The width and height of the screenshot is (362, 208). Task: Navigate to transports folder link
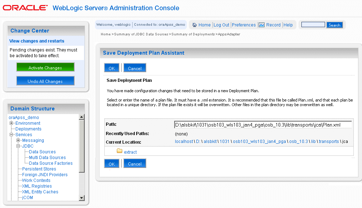point(329,142)
